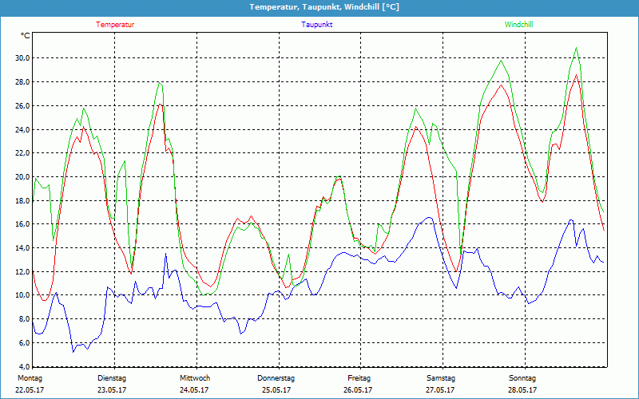Click the date 26.05.17
This screenshot has height=399, width=639.
358,390
